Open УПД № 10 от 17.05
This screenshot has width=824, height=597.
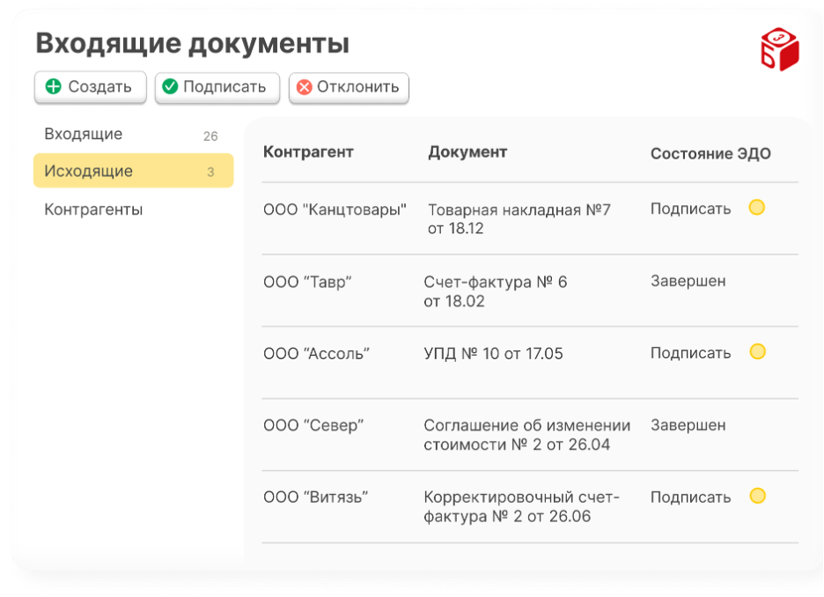493,354
